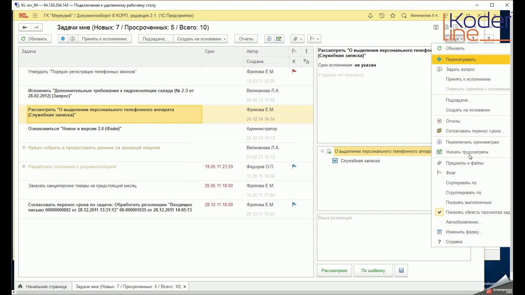Expand 'Нужно собрать и предоставить данные' task
The image size is (525, 295).
click(24, 147)
